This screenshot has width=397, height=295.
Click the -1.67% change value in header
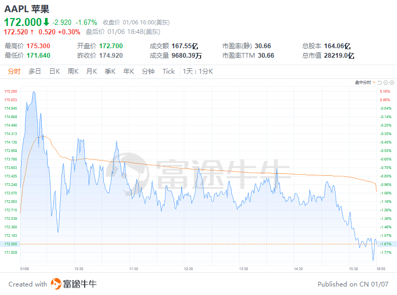pos(86,23)
